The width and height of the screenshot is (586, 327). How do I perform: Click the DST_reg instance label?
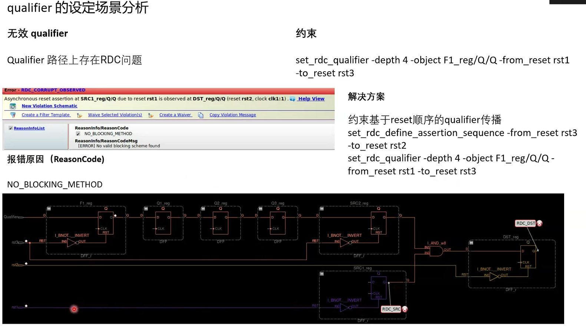coord(511,237)
